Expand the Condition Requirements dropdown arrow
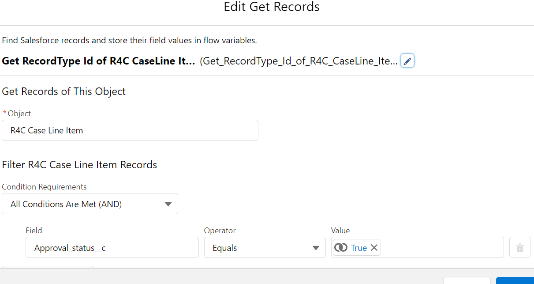Image resolution: width=534 pixels, height=284 pixels. click(168, 204)
